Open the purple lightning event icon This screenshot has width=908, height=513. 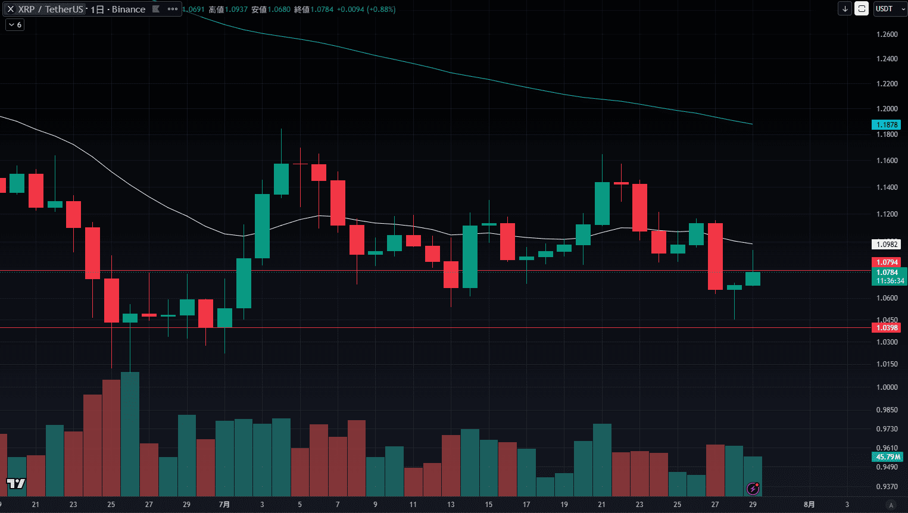click(753, 489)
